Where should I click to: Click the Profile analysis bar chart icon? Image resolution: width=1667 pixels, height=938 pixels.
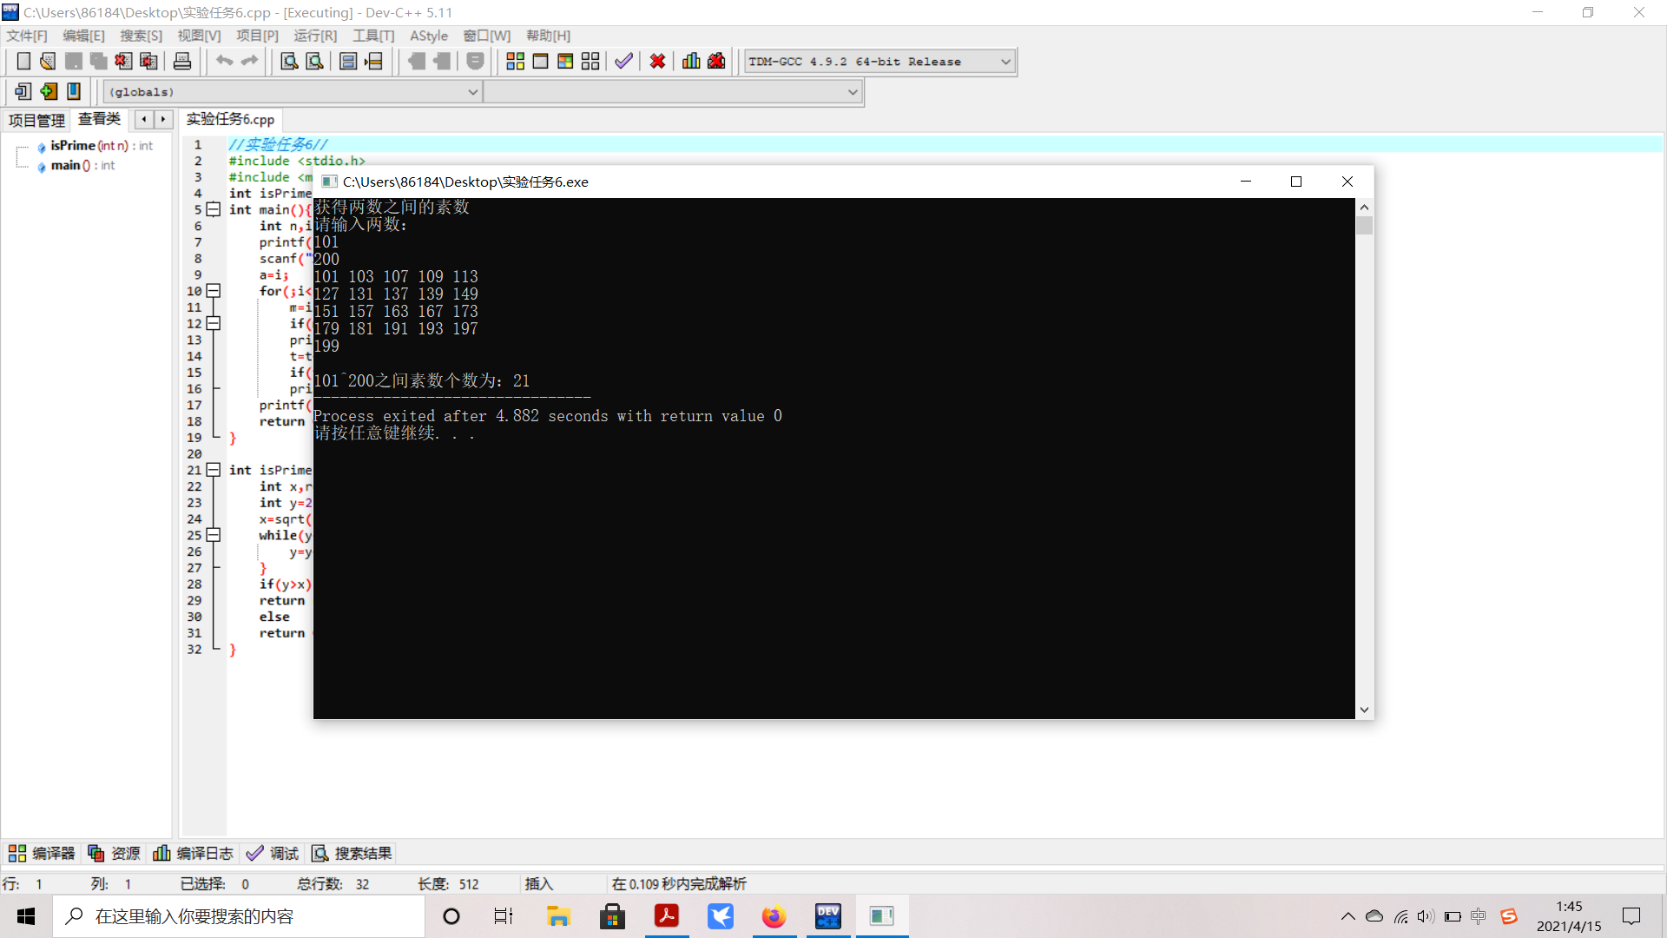pyautogui.click(x=691, y=62)
